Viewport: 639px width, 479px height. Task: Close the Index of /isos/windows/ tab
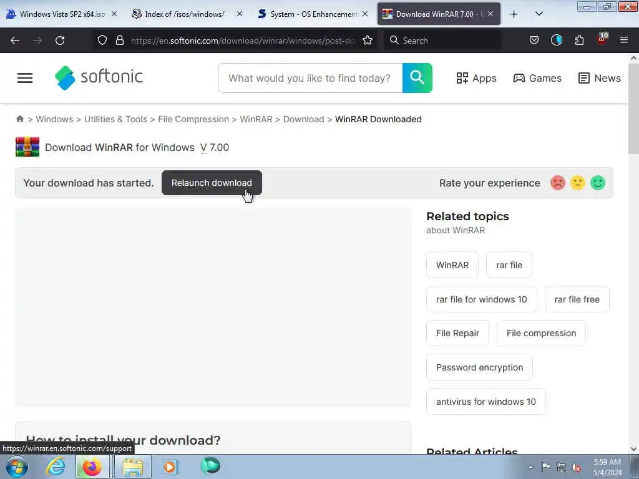(240, 14)
